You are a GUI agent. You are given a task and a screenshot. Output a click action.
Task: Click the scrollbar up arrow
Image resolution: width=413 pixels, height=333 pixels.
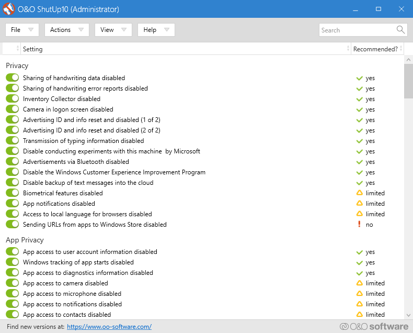(408, 60)
